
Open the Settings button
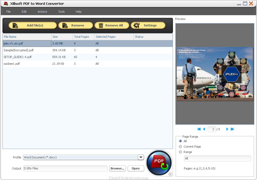[x=148, y=25]
